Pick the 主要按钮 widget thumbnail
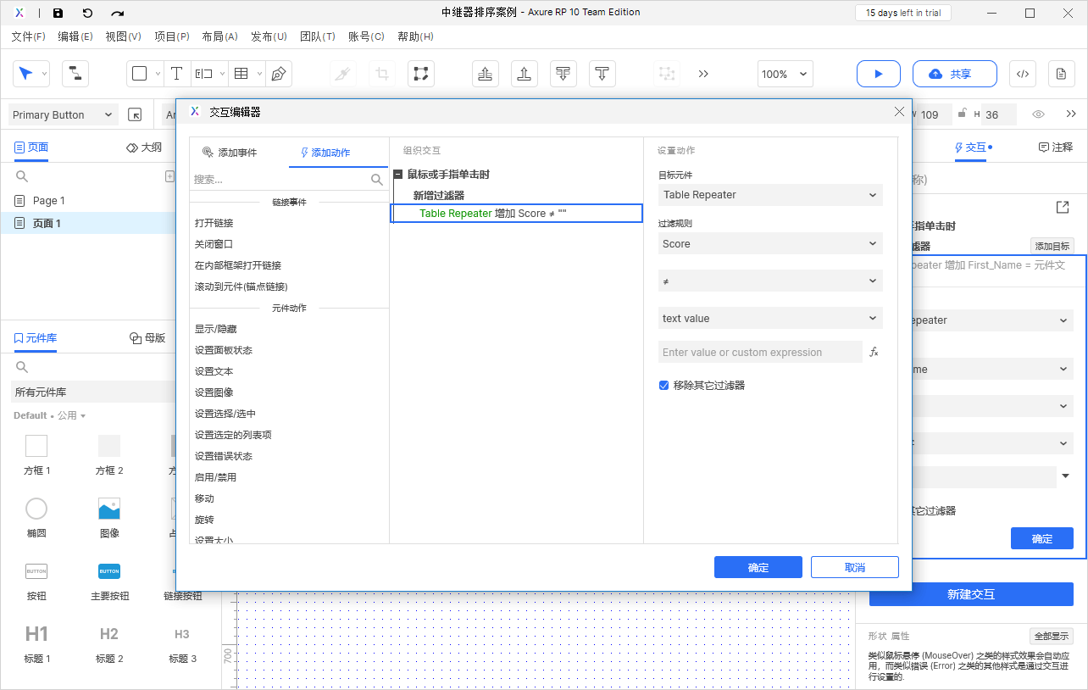Viewport: 1088px width, 690px height. [109, 571]
